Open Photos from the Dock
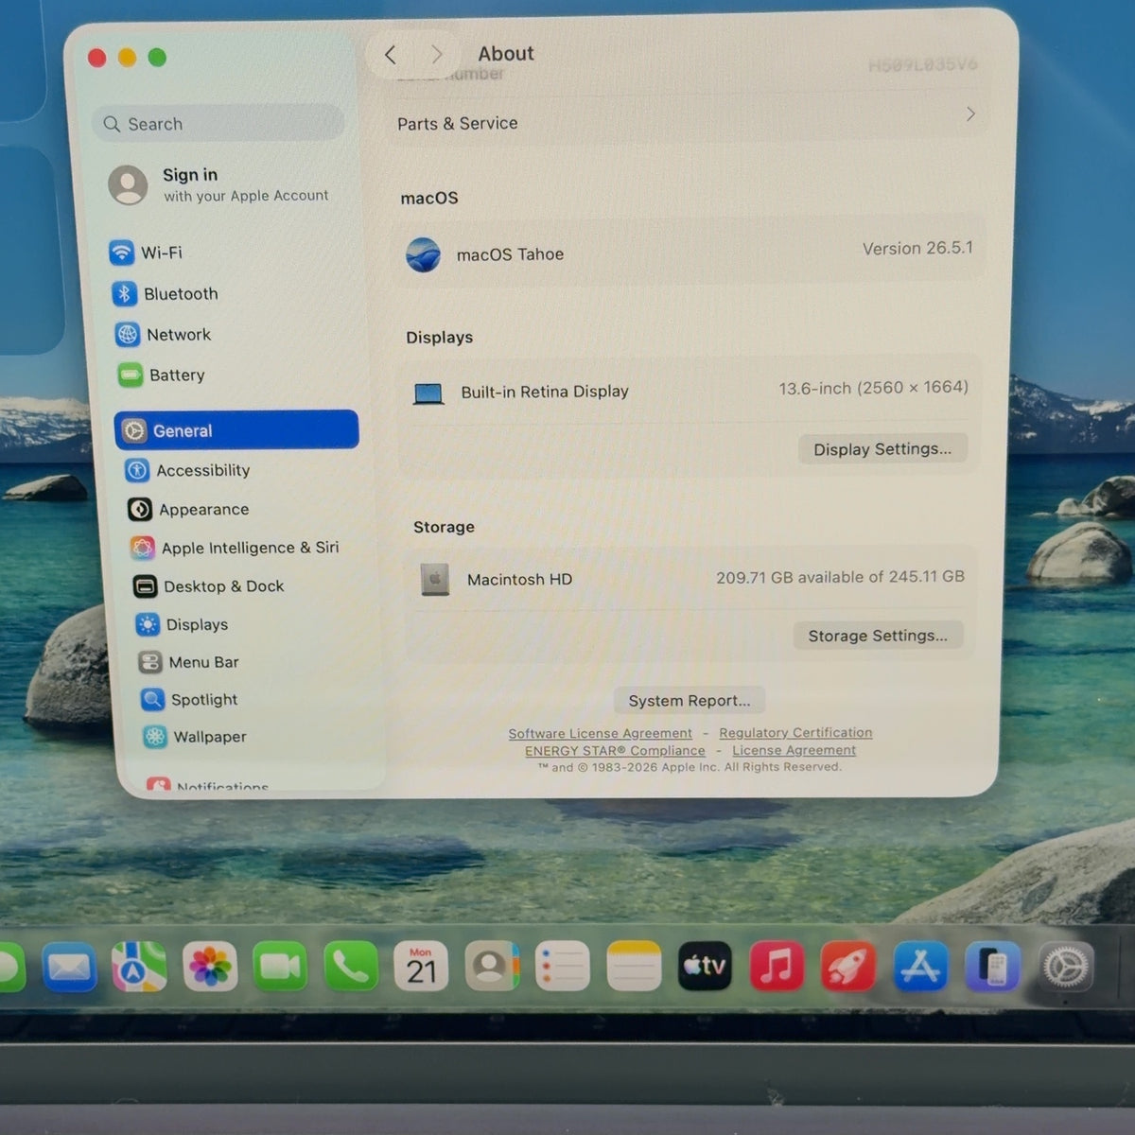 [x=210, y=967]
